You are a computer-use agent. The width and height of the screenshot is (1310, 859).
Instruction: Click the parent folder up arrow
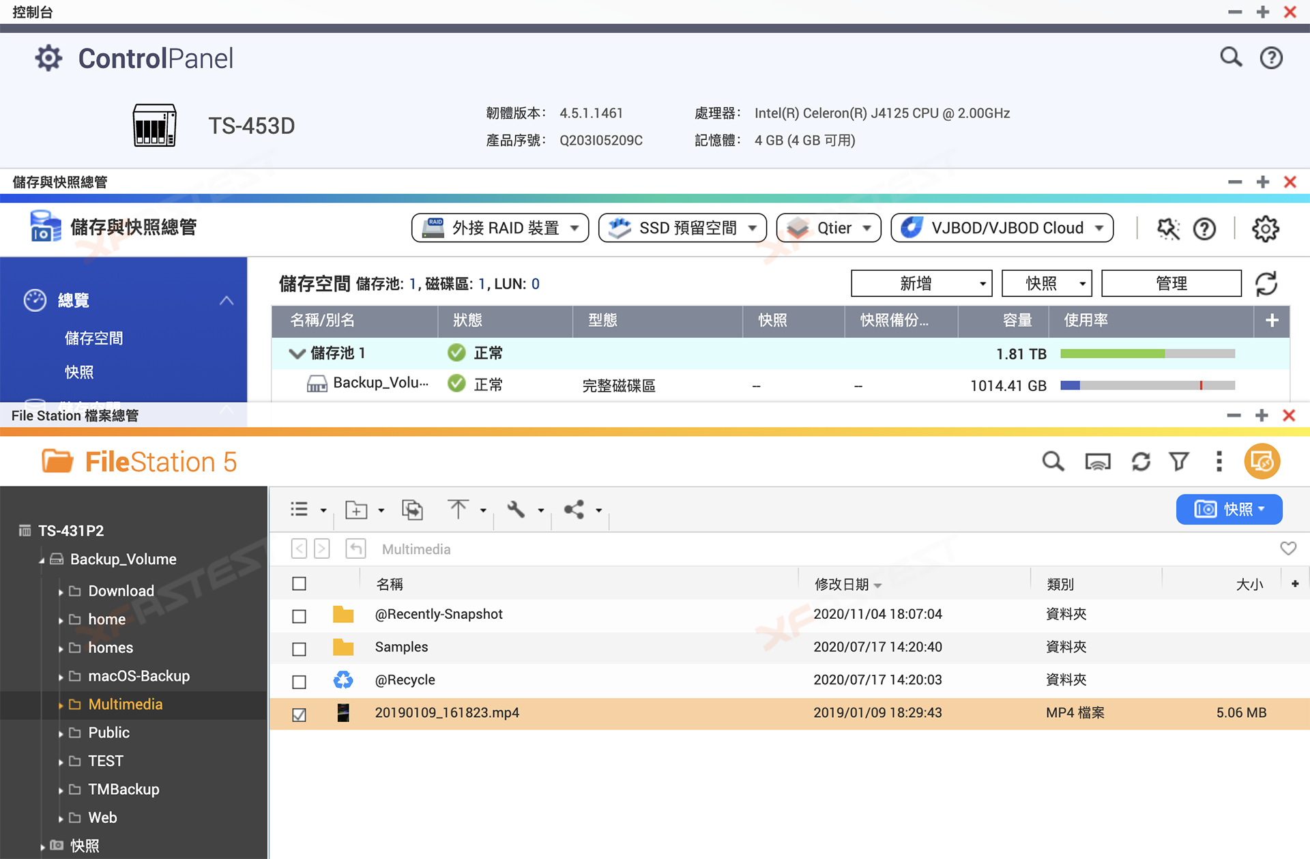coord(355,549)
